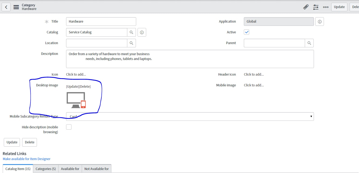Open the attachments paperclip icon
Image resolution: width=359 pixels, height=173 pixels.
point(306,7)
